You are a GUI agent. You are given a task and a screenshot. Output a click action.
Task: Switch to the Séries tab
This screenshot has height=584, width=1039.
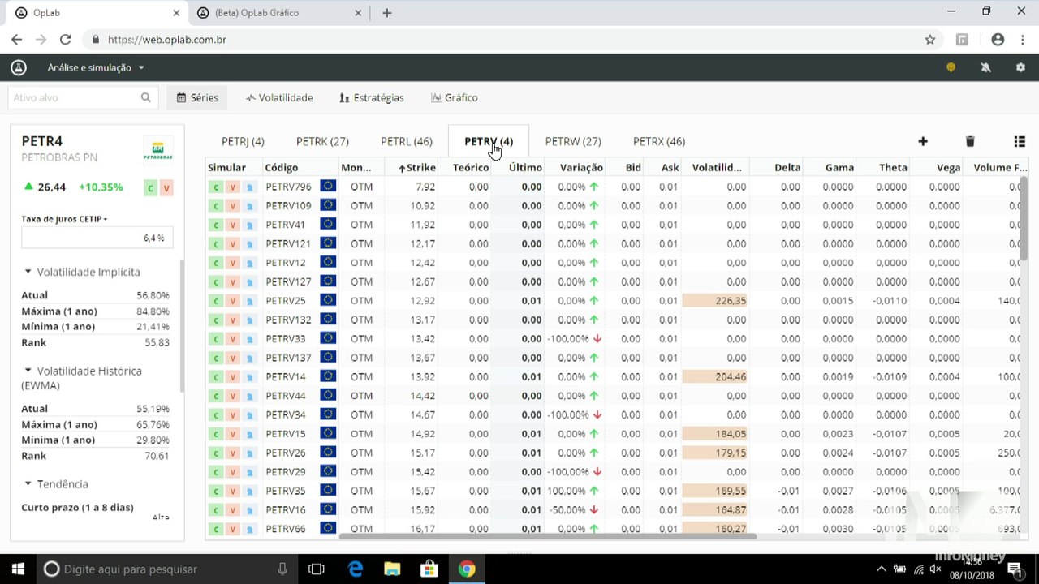tap(197, 97)
